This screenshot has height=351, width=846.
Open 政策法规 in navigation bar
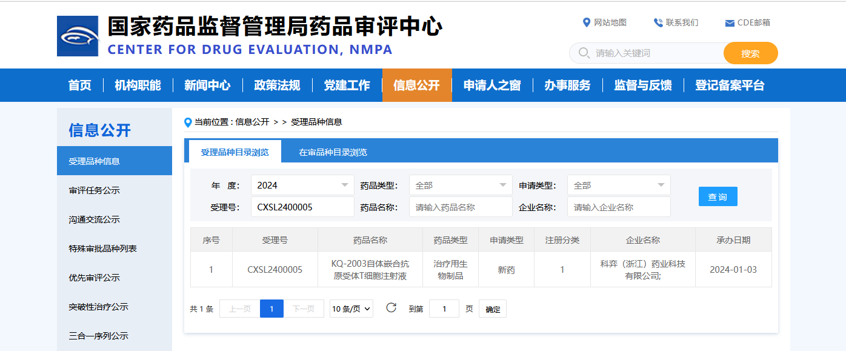pos(277,85)
